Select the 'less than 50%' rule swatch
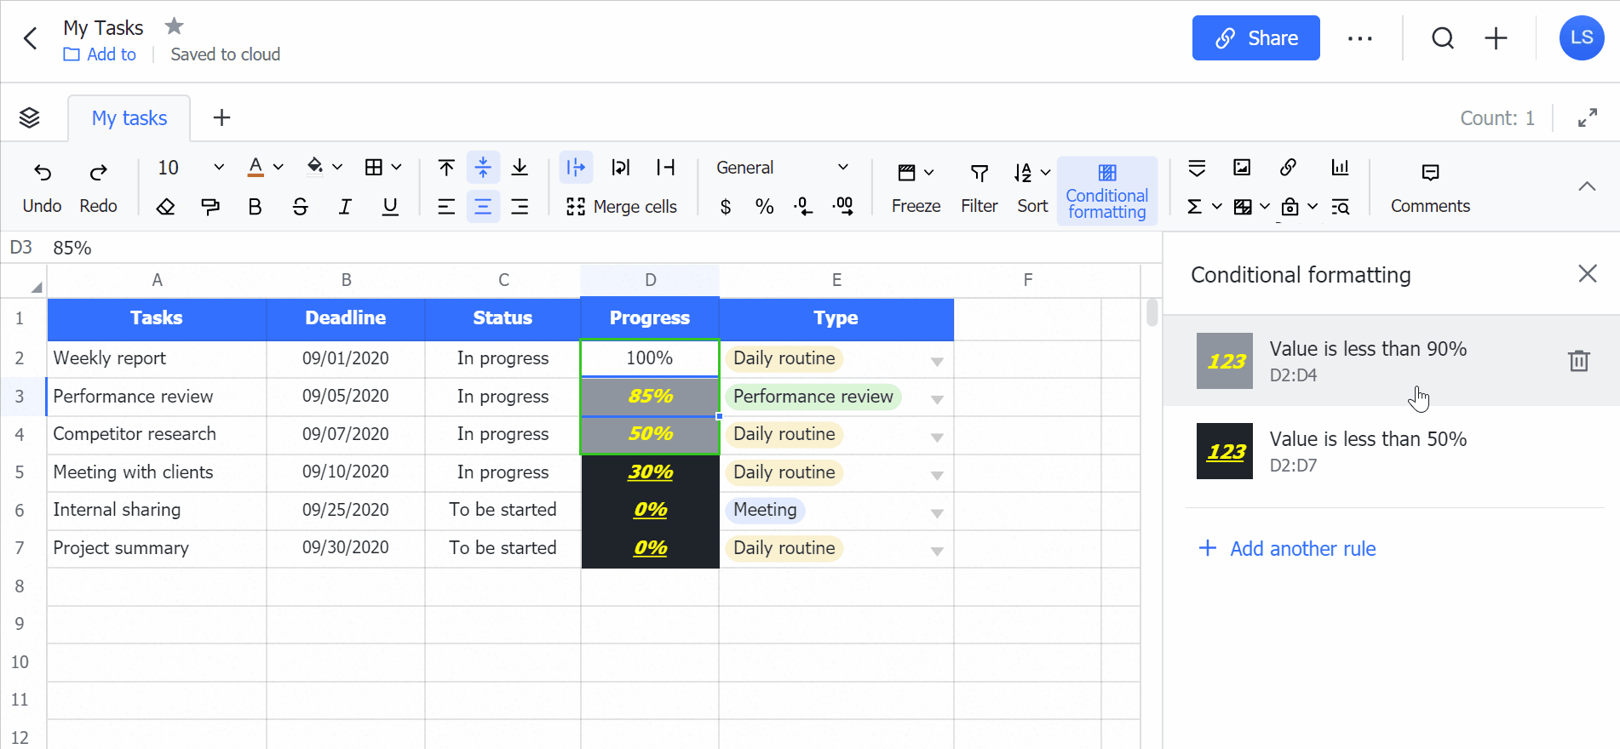Viewport: 1620px width, 749px height. point(1224,451)
